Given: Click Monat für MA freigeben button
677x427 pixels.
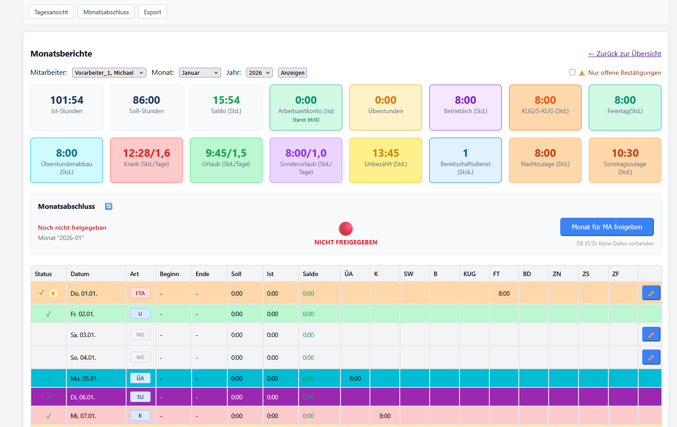Looking at the screenshot, I should point(607,227).
